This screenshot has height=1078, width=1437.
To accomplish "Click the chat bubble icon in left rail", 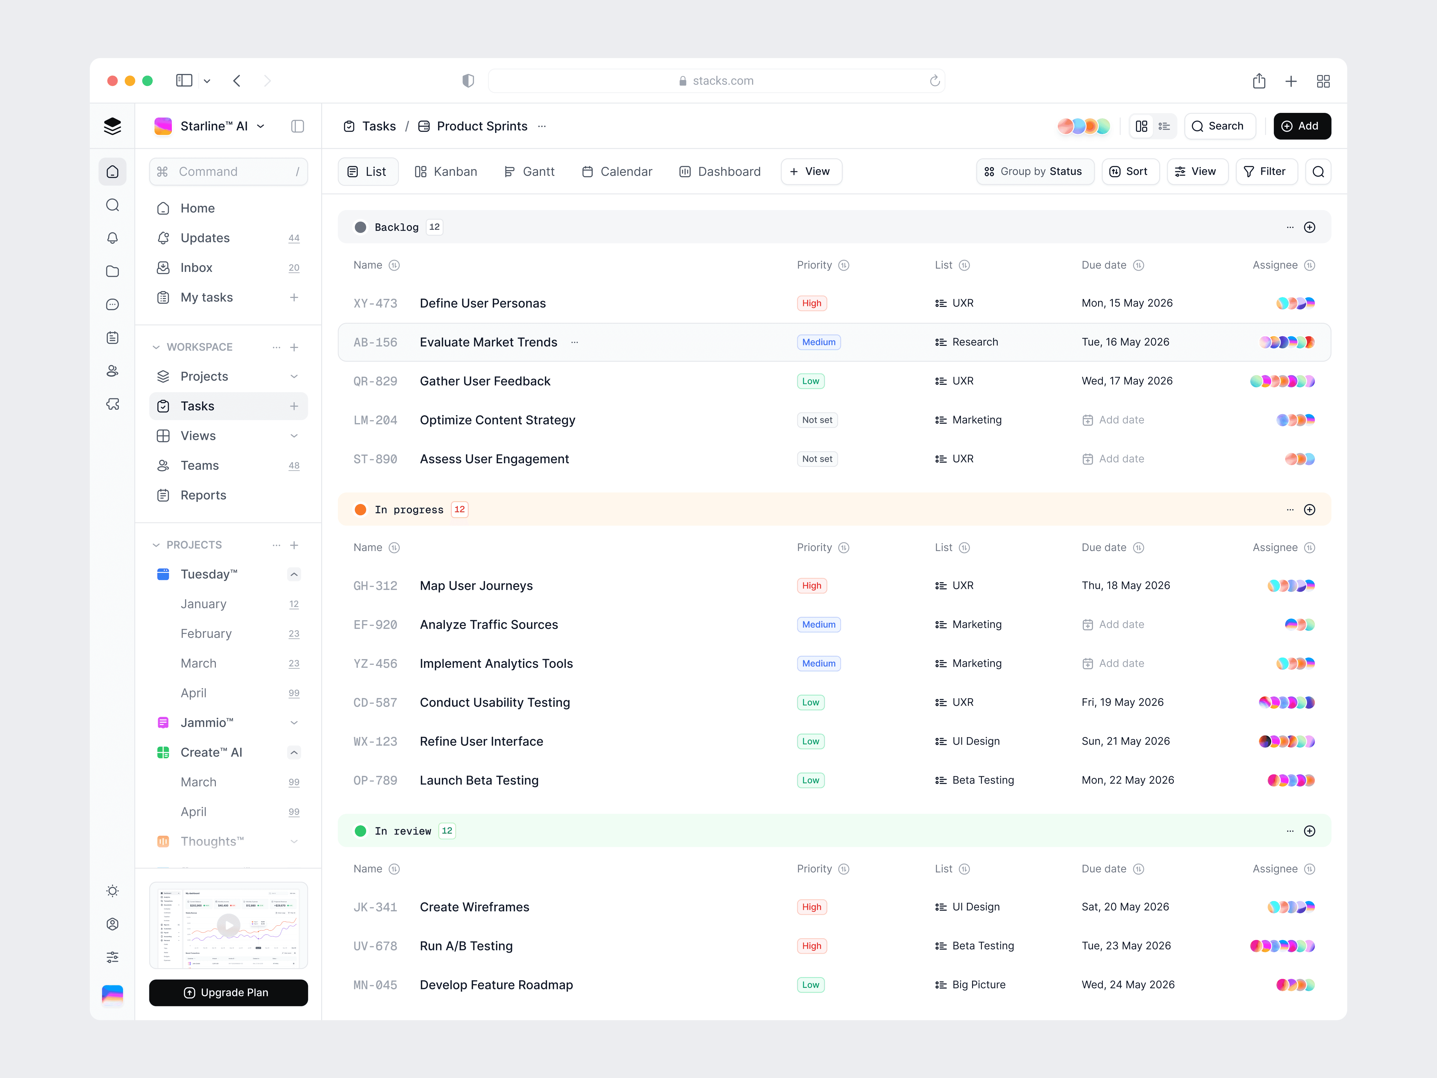I will click(112, 304).
